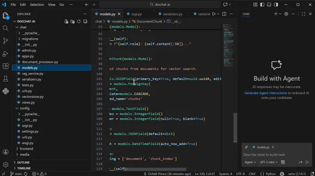315x176 pixels.
Task: Configure chat tools icon
Action: point(283,162)
